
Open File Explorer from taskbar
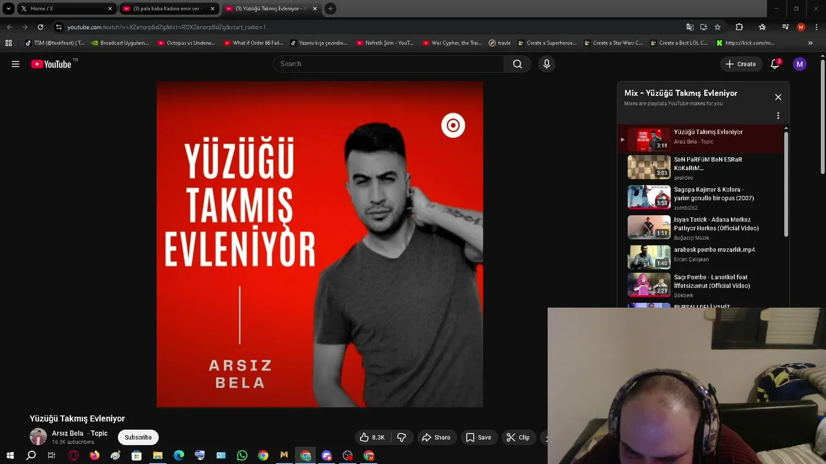157,456
